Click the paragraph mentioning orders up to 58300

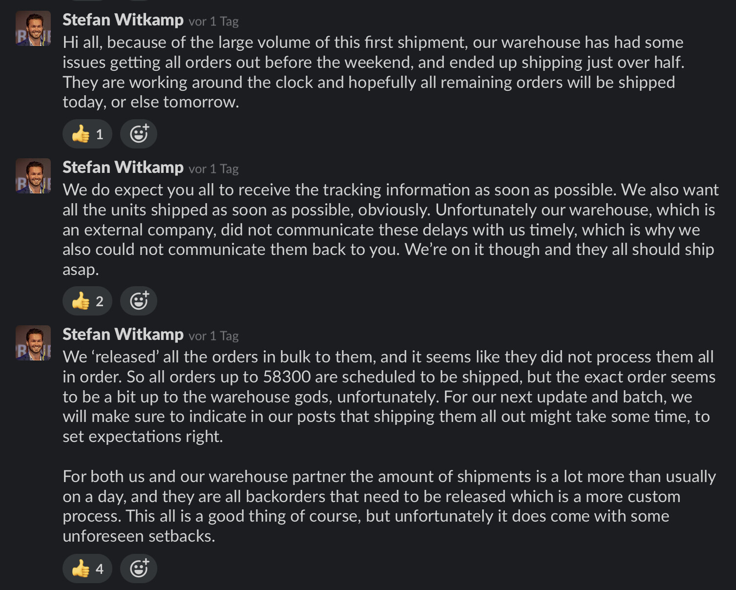pyautogui.click(x=389, y=397)
